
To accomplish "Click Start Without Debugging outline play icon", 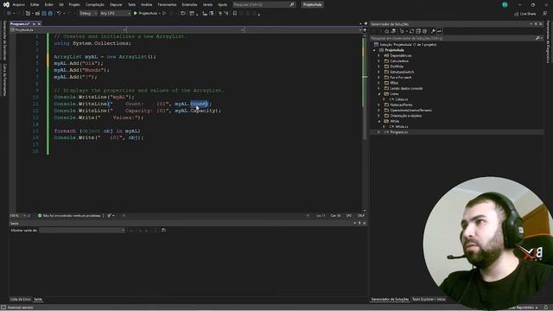I will click(164, 14).
